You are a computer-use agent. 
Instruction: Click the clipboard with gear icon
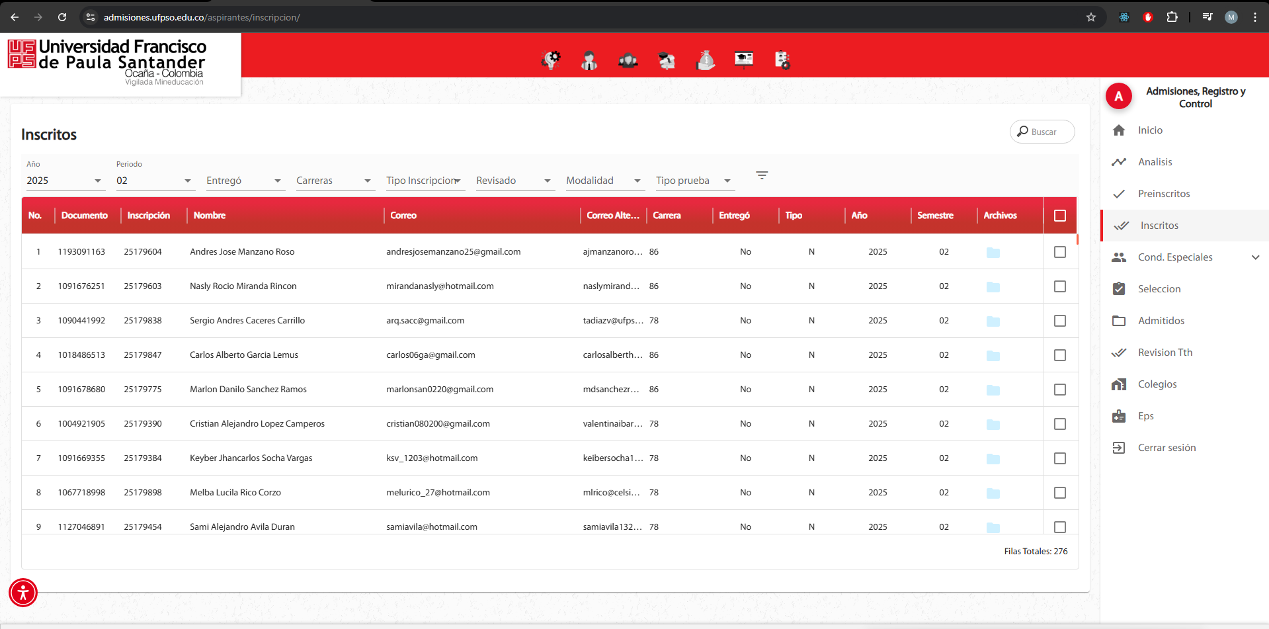[782, 60]
